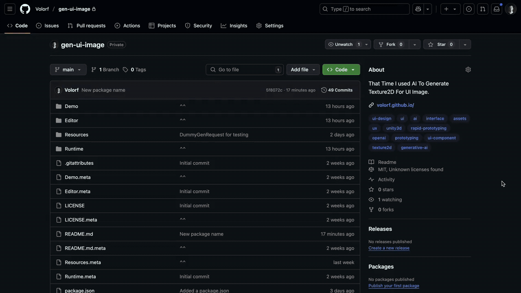The width and height of the screenshot is (521, 293).
Task: Star the gen-ui-image repository
Action: pos(441,44)
